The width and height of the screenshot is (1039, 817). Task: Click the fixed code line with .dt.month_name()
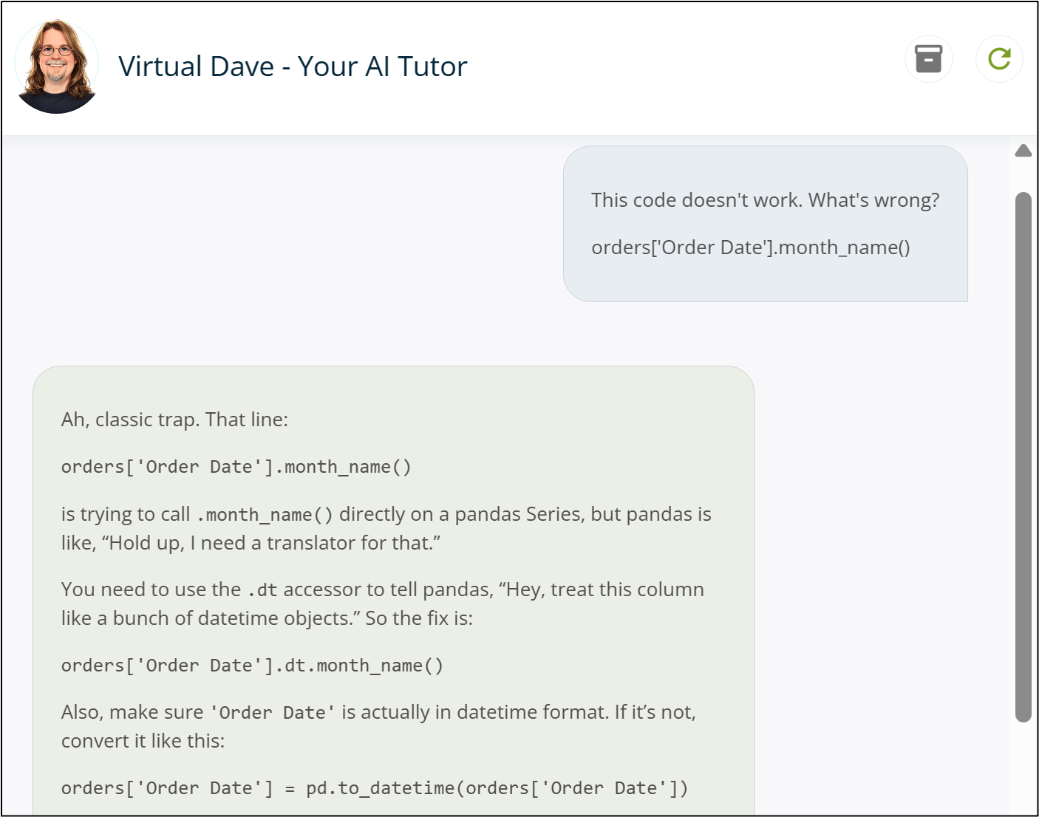point(252,666)
